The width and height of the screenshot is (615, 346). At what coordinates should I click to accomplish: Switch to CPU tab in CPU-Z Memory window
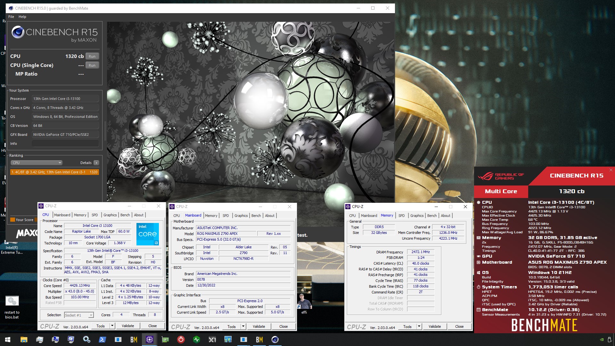coord(352,216)
